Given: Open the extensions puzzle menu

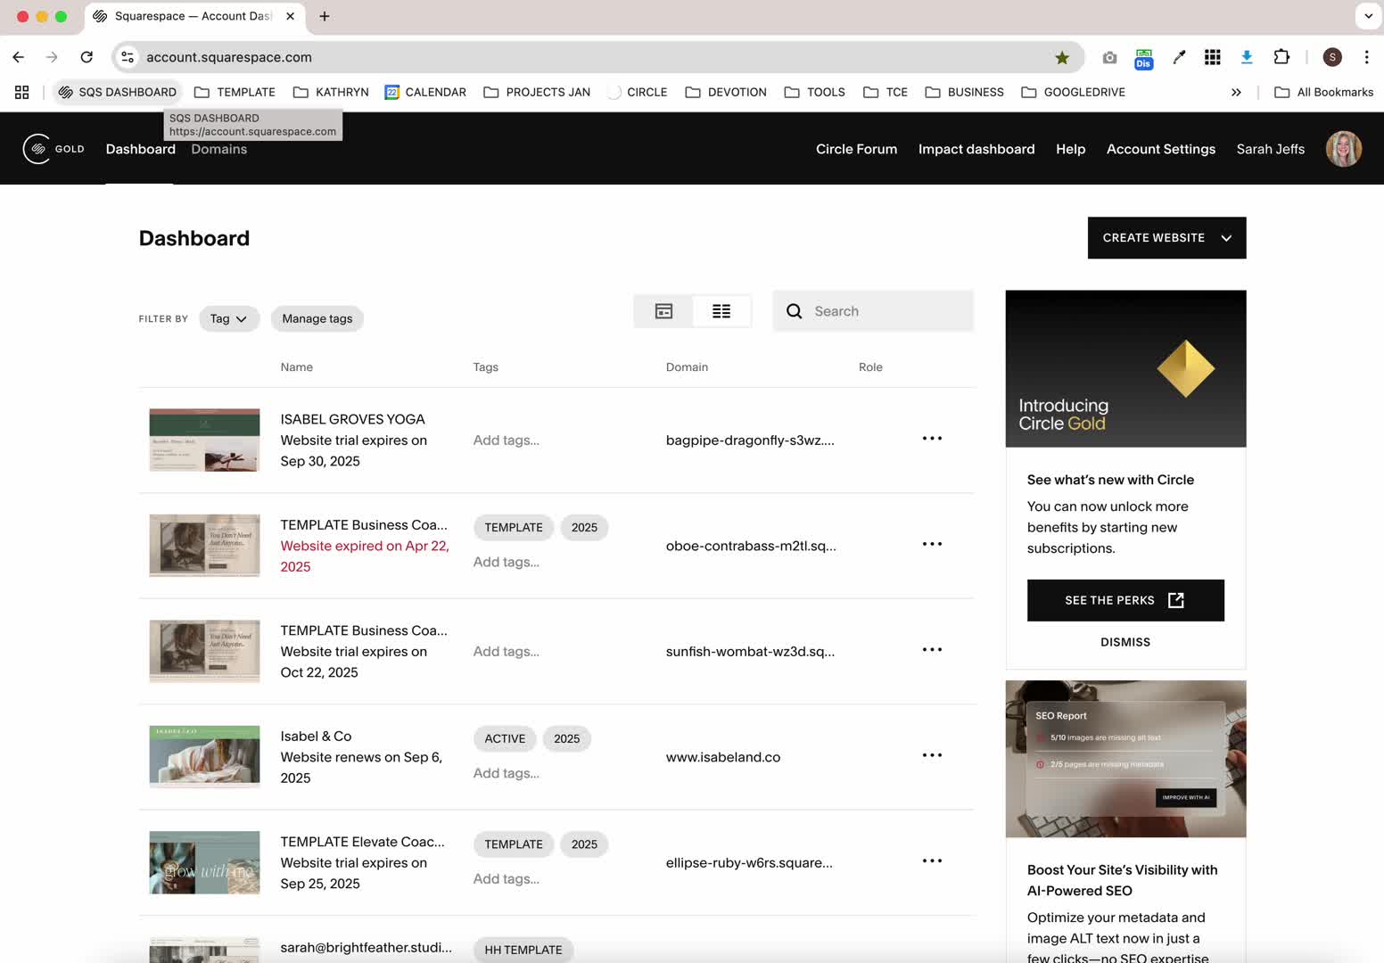Looking at the screenshot, I should 1281,57.
